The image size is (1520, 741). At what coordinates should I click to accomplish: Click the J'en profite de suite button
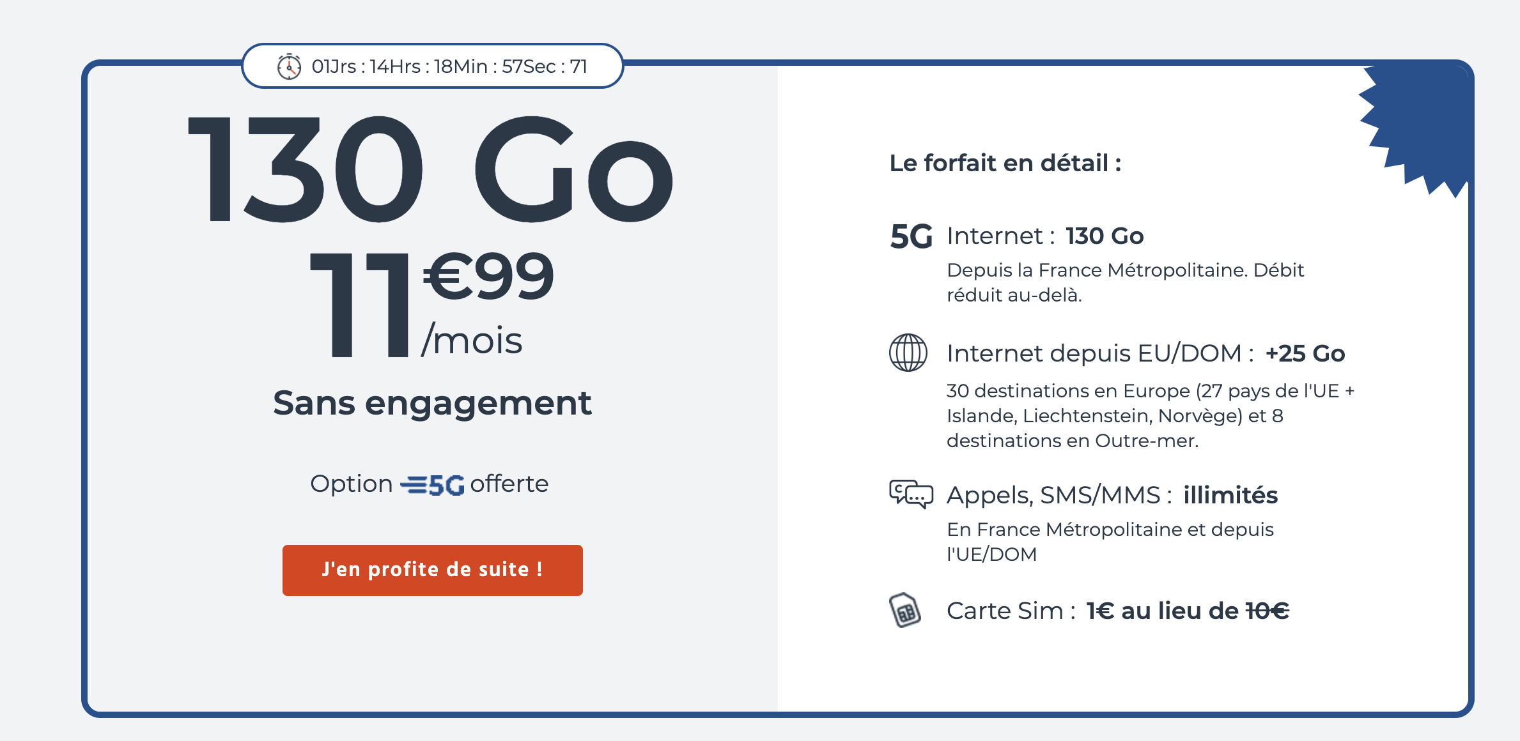(433, 570)
